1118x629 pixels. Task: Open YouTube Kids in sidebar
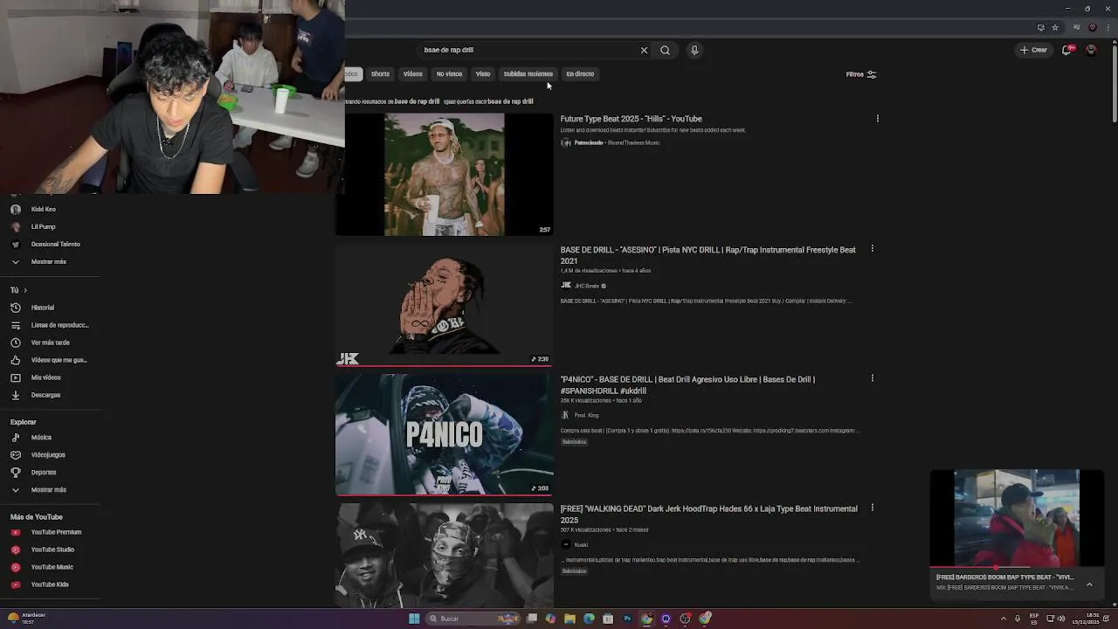pos(51,584)
